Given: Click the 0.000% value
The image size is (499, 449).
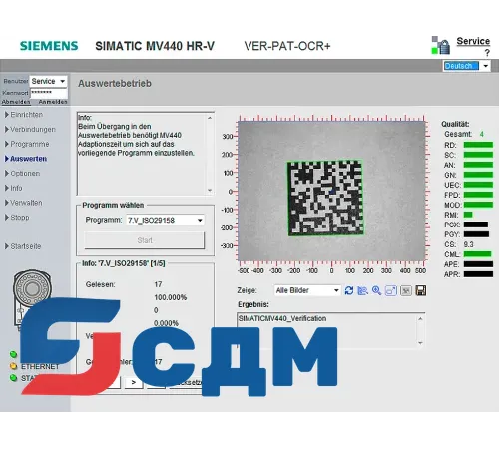Looking at the screenshot, I should (166, 323).
